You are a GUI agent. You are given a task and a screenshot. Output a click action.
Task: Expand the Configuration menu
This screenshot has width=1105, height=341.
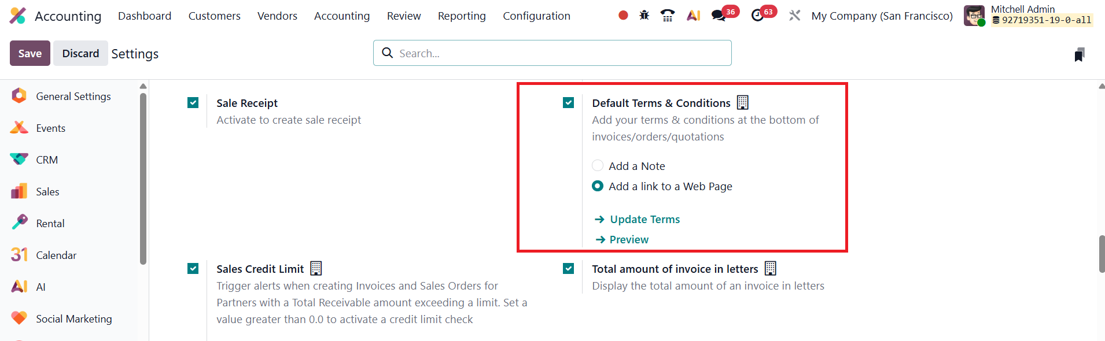coord(536,16)
